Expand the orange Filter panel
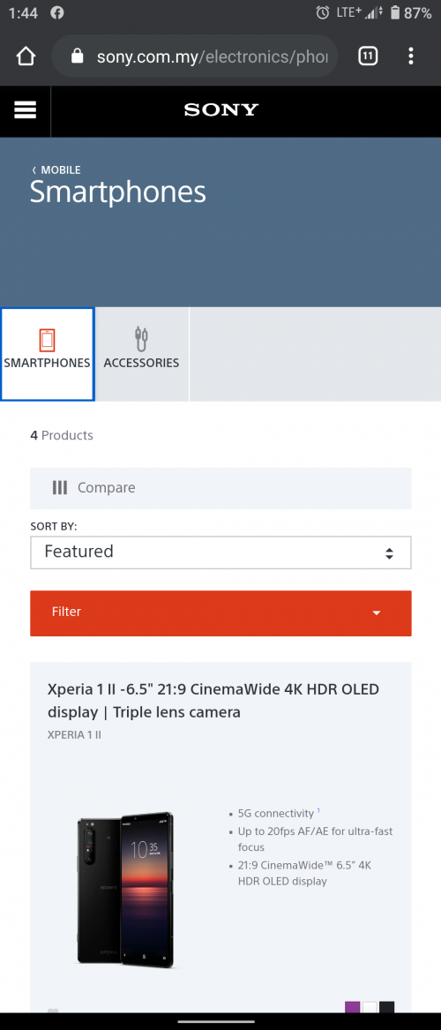The image size is (441, 1030). 220,613
